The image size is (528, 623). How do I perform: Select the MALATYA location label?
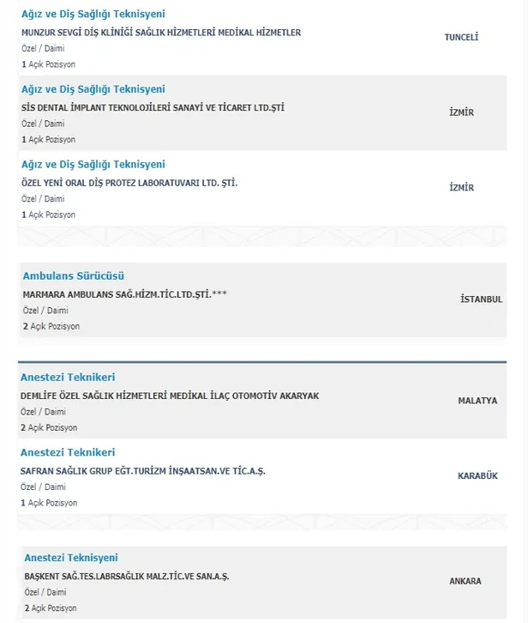(x=477, y=401)
